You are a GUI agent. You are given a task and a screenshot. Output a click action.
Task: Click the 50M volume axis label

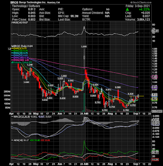pos(8,108)
